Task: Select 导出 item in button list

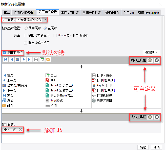Action: (x=68, y=75)
